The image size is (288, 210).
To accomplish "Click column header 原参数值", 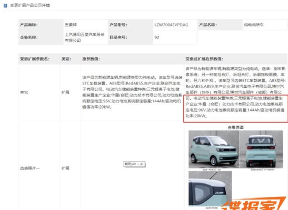I will point(91,59).
